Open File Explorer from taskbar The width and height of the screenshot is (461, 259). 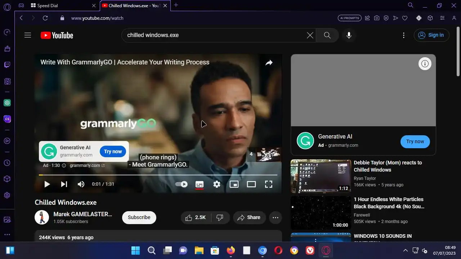coord(199,250)
